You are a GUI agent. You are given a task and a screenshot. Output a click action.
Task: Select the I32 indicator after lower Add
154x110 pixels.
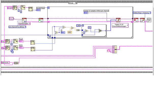pyautogui.click(x=63, y=33)
